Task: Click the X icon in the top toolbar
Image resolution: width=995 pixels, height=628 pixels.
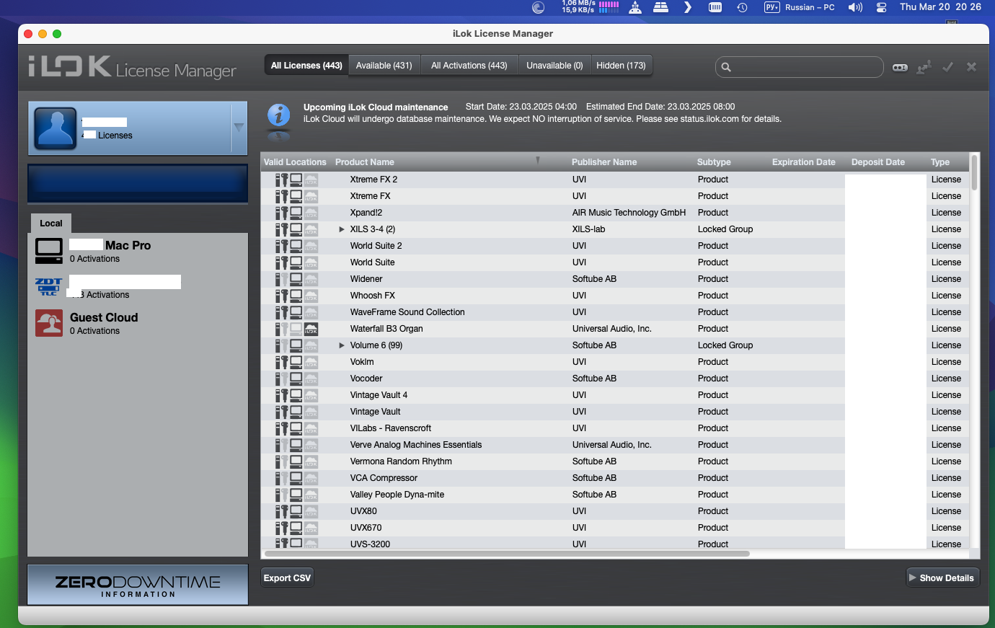Action: coord(972,67)
